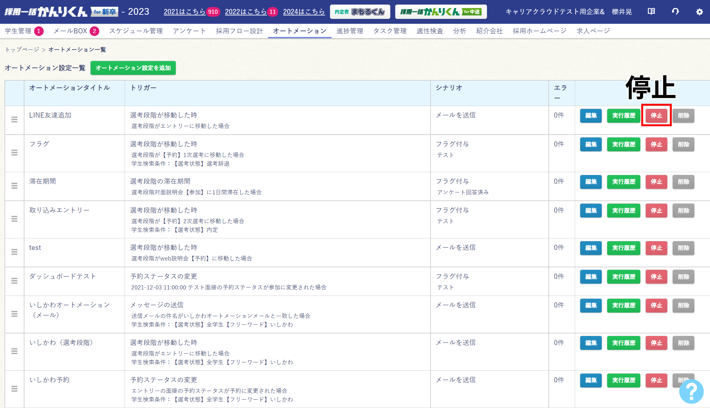Open 実行履歴 for test automation

click(x=624, y=248)
